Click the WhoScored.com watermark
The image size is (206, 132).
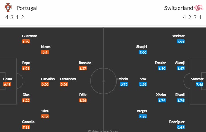pyautogui.click(x=103, y=131)
